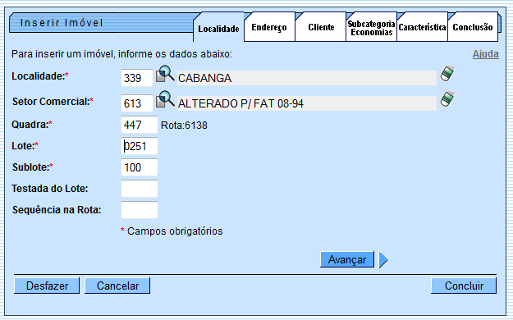Click the Sublote field containing 100
This screenshot has width=513, height=320.
(140, 167)
